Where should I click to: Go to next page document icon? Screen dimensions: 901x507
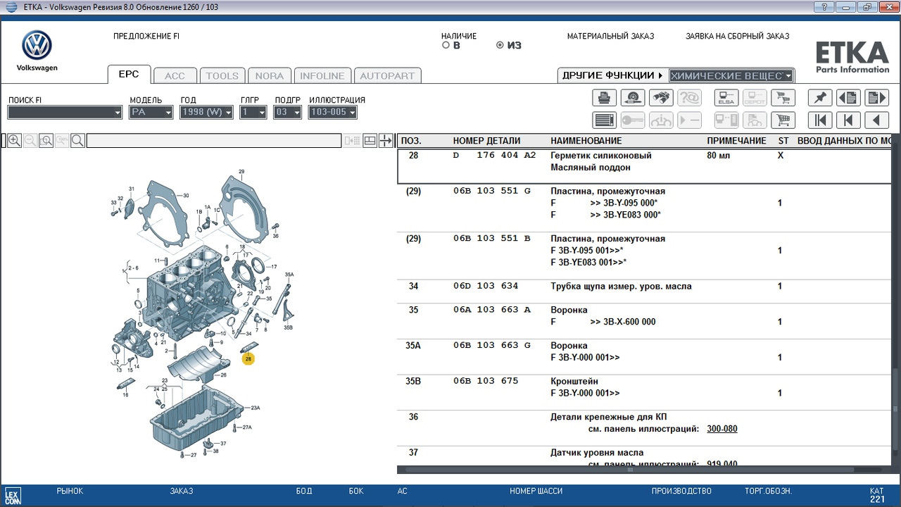pos(876,98)
